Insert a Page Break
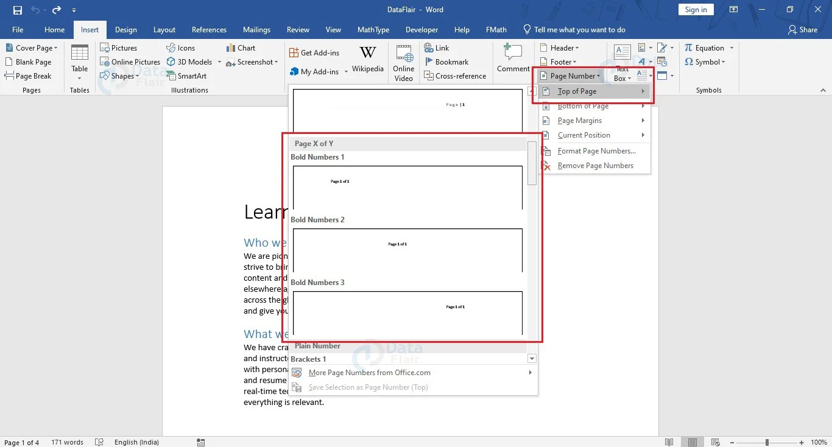The width and height of the screenshot is (832, 447). click(28, 76)
